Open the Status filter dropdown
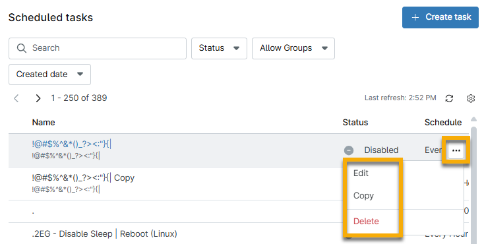 (x=219, y=48)
